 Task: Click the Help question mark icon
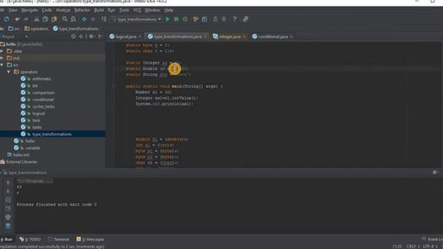(x=235, y=19)
